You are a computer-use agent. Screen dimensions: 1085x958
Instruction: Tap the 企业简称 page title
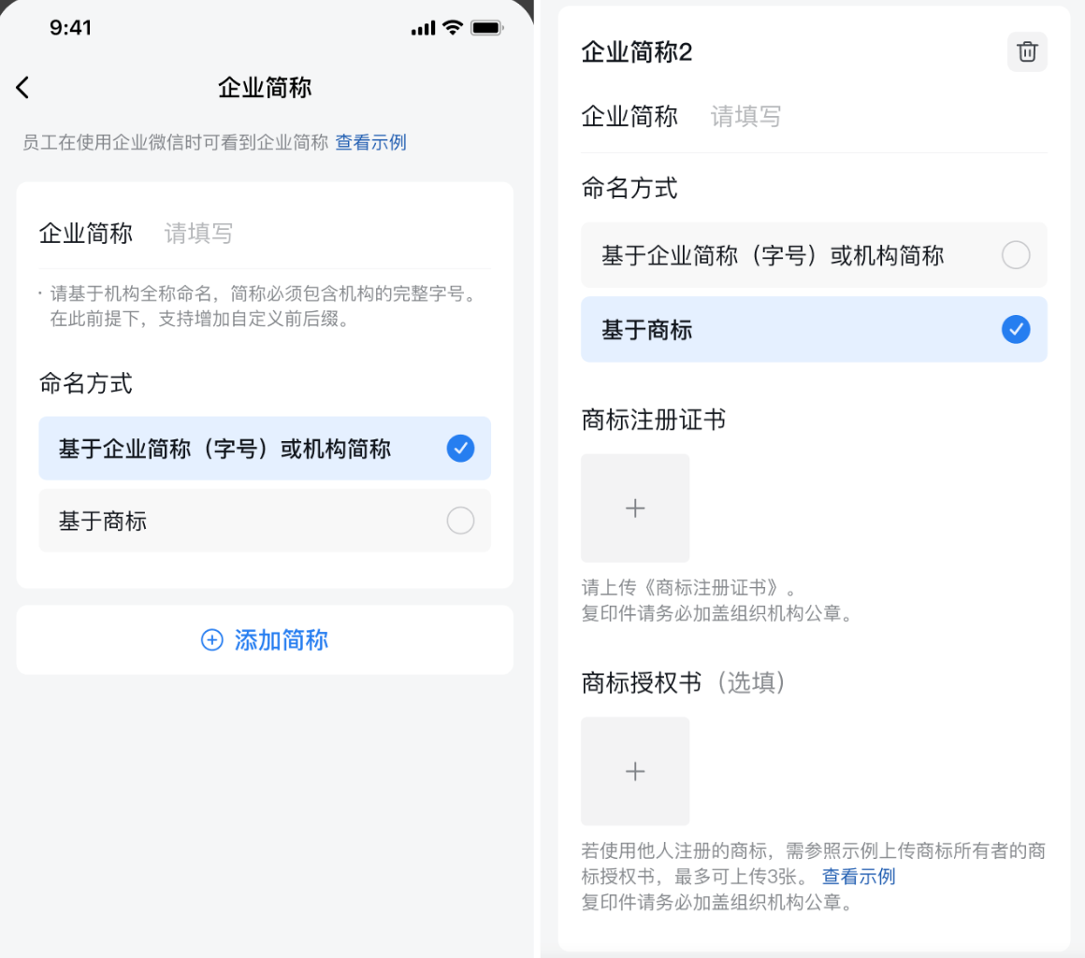[265, 88]
